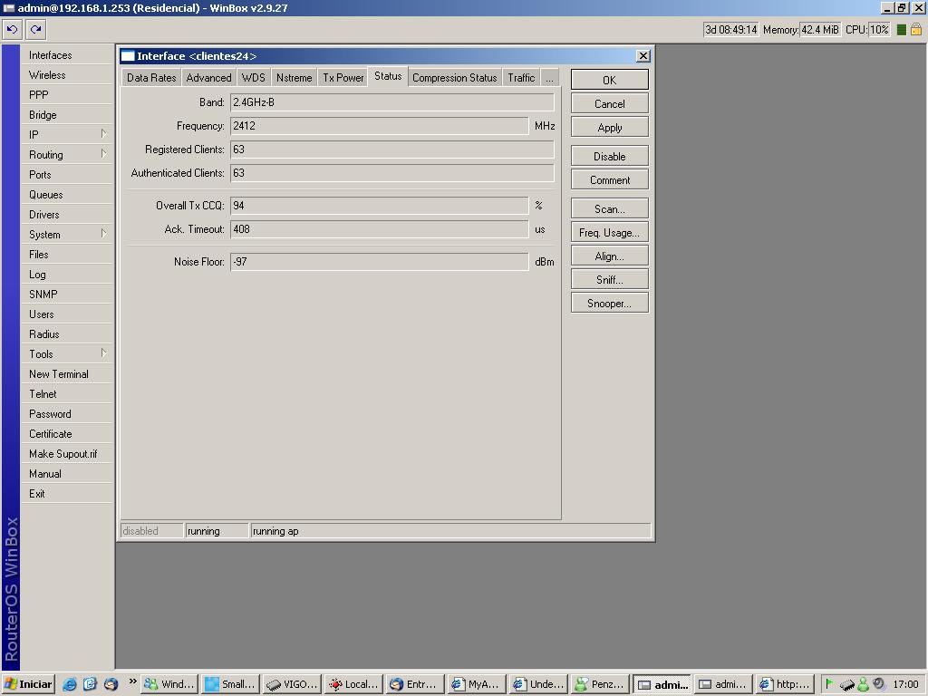Switch to MyA... taskbar window
The image size is (928, 696).
[x=477, y=684]
